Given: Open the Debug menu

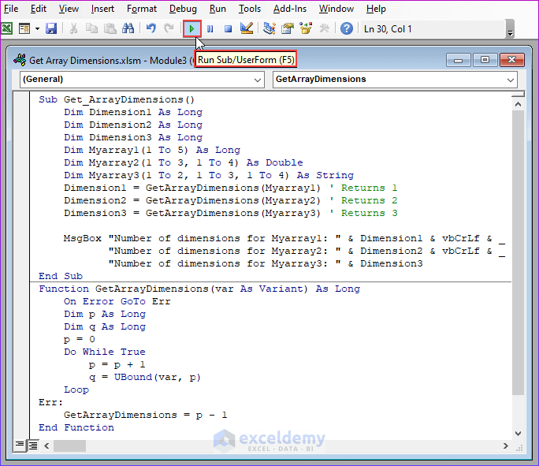Looking at the screenshot, I should pos(183,9).
